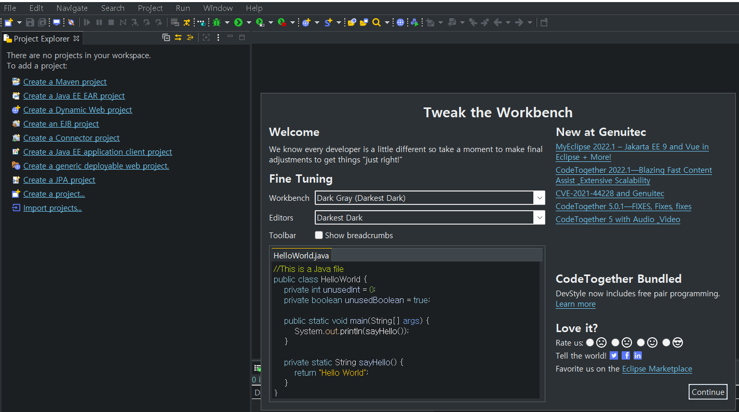
Task: Open the Eclipse Marketplace link
Action: pyautogui.click(x=657, y=368)
